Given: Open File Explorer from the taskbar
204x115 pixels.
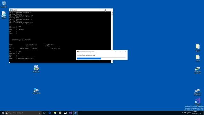Looking at the screenshot, I should tap(55, 113).
